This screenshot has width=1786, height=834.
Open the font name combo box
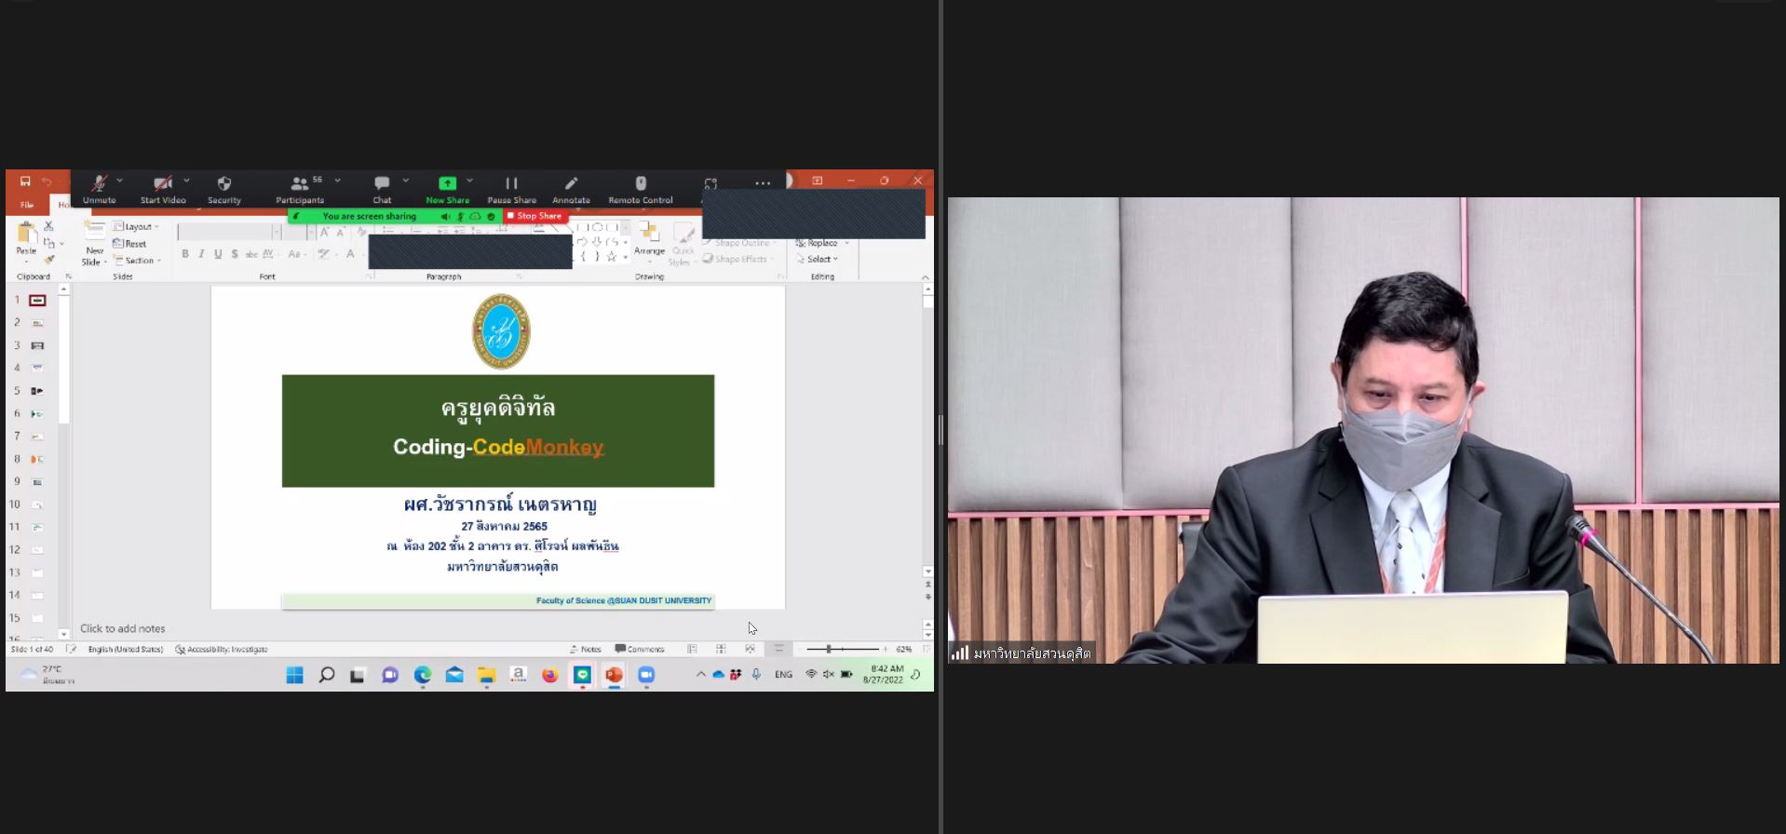tap(229, 232)
